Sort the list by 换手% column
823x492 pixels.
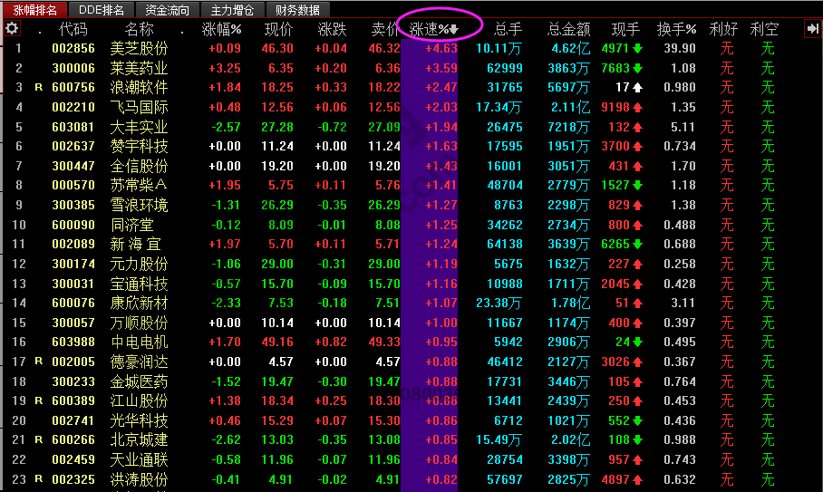[675, 30]
